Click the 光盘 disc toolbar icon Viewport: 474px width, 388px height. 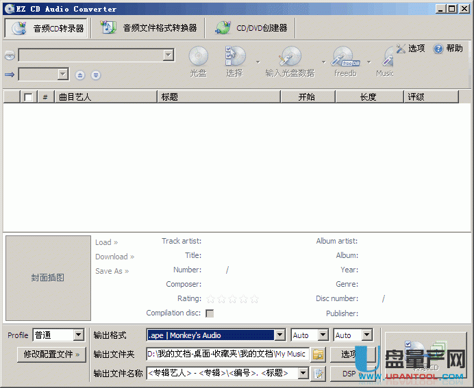coord(199,62)
